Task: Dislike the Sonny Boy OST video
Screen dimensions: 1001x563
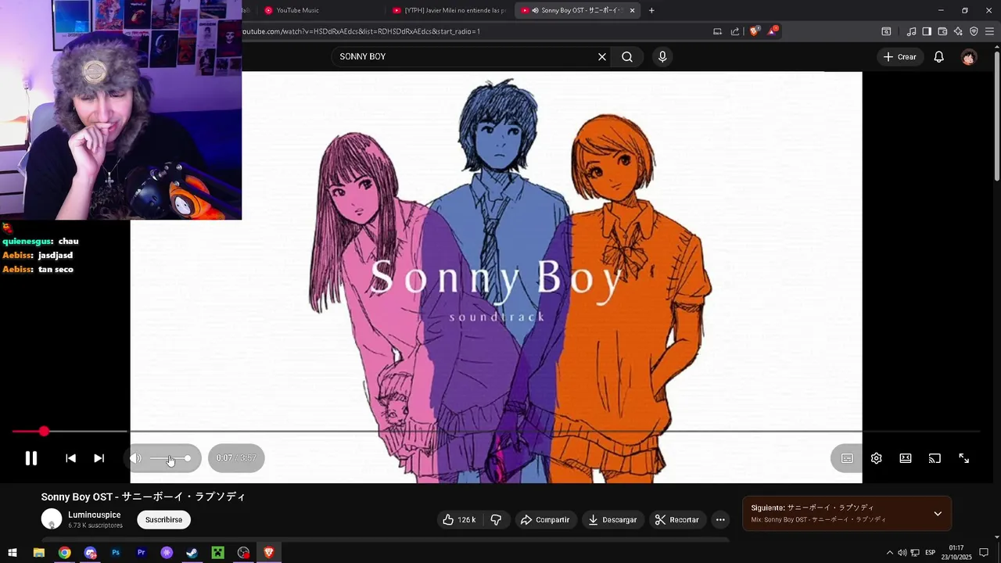Action: (x=496, y=520)
